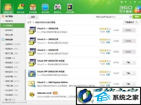This screenshot has width=141, height=105.
Task: Click the sidebar vertical scrollbar
Action: tap(25, 85)
